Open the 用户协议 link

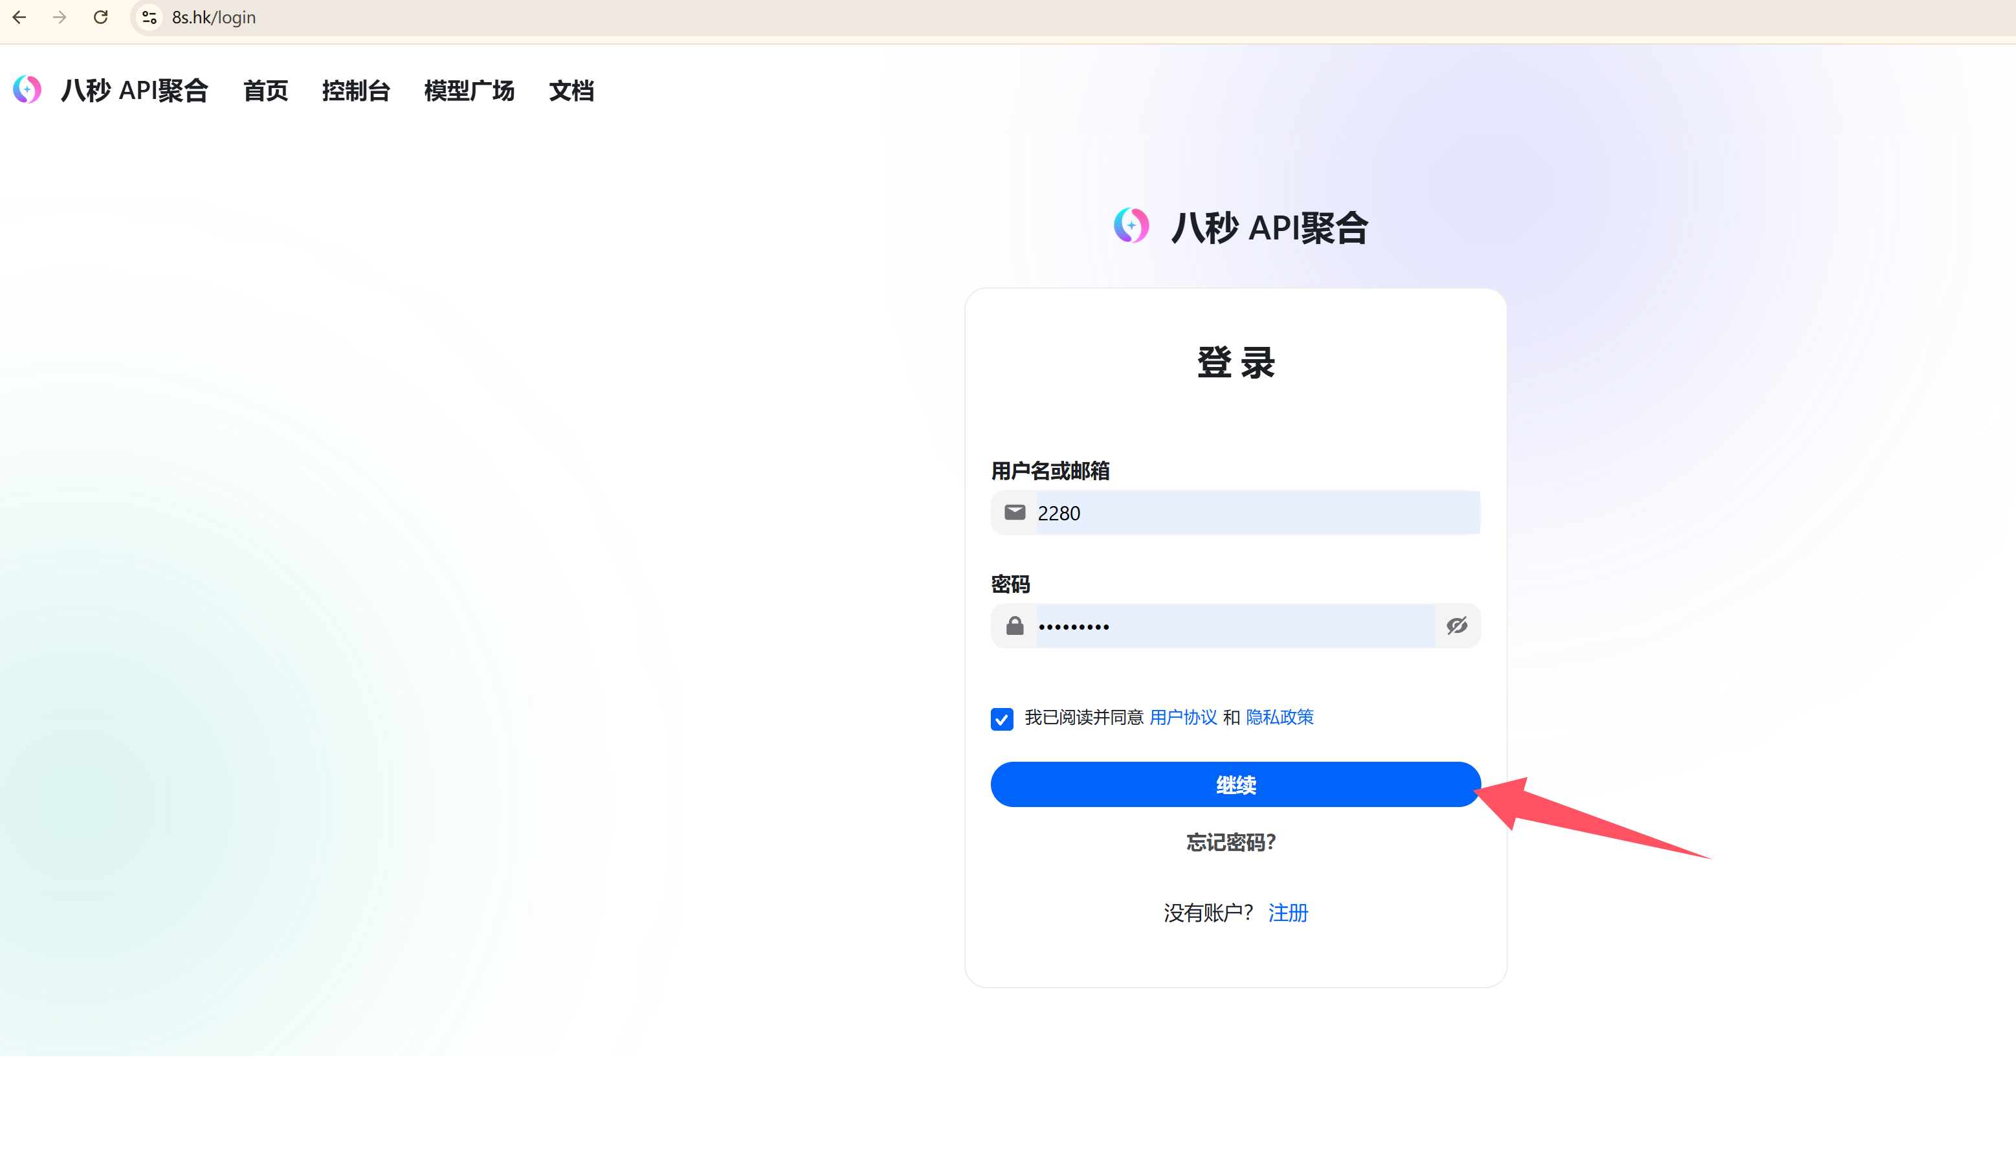click(x=1184, y=717)
